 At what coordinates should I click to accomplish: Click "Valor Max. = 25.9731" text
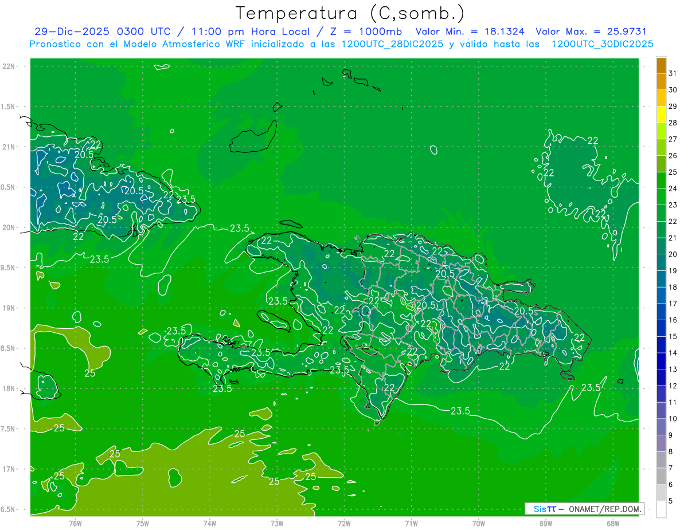(591, 32)
